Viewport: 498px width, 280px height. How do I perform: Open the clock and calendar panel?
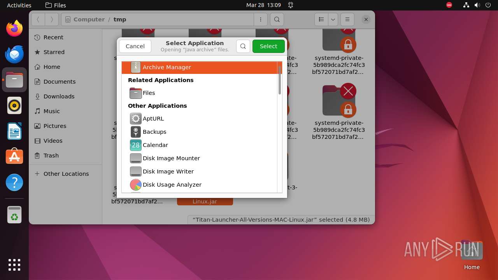263,5
